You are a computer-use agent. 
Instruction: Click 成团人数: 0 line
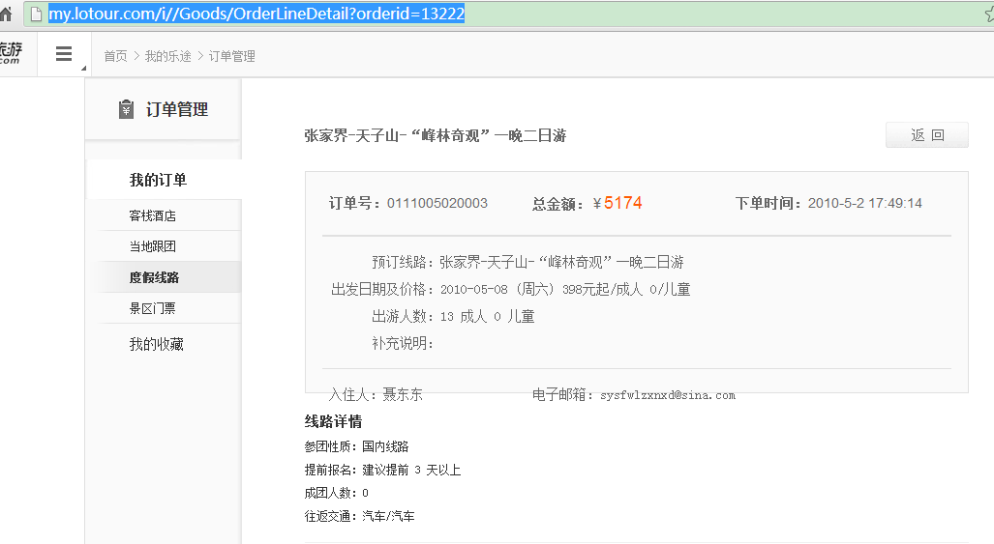point(337,493)
